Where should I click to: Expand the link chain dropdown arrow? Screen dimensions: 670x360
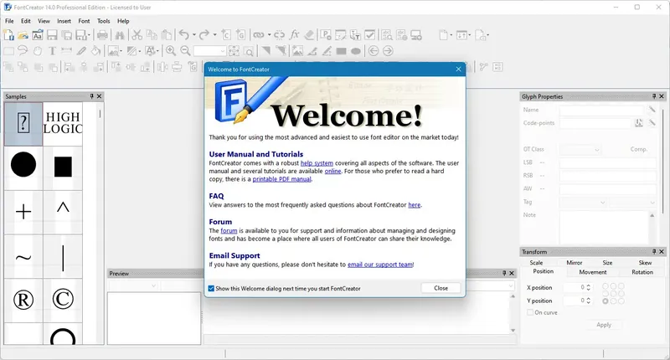[x=269, y=35]
